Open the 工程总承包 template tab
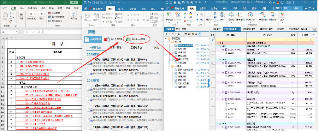The image size is (318, 131). (136, 47)
